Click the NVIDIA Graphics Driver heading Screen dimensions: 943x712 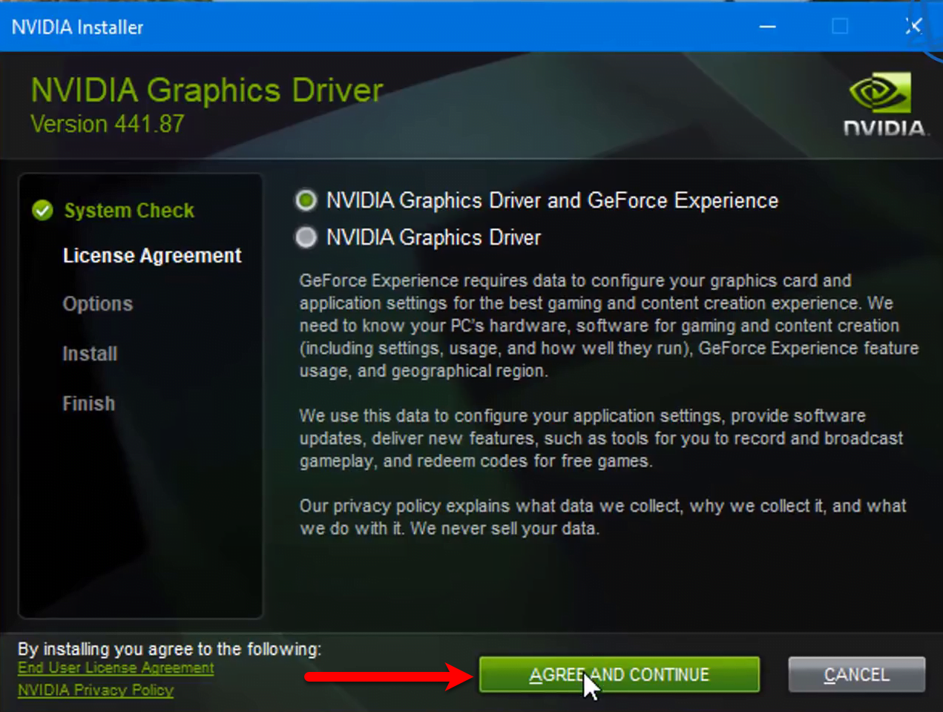[207, 90]
